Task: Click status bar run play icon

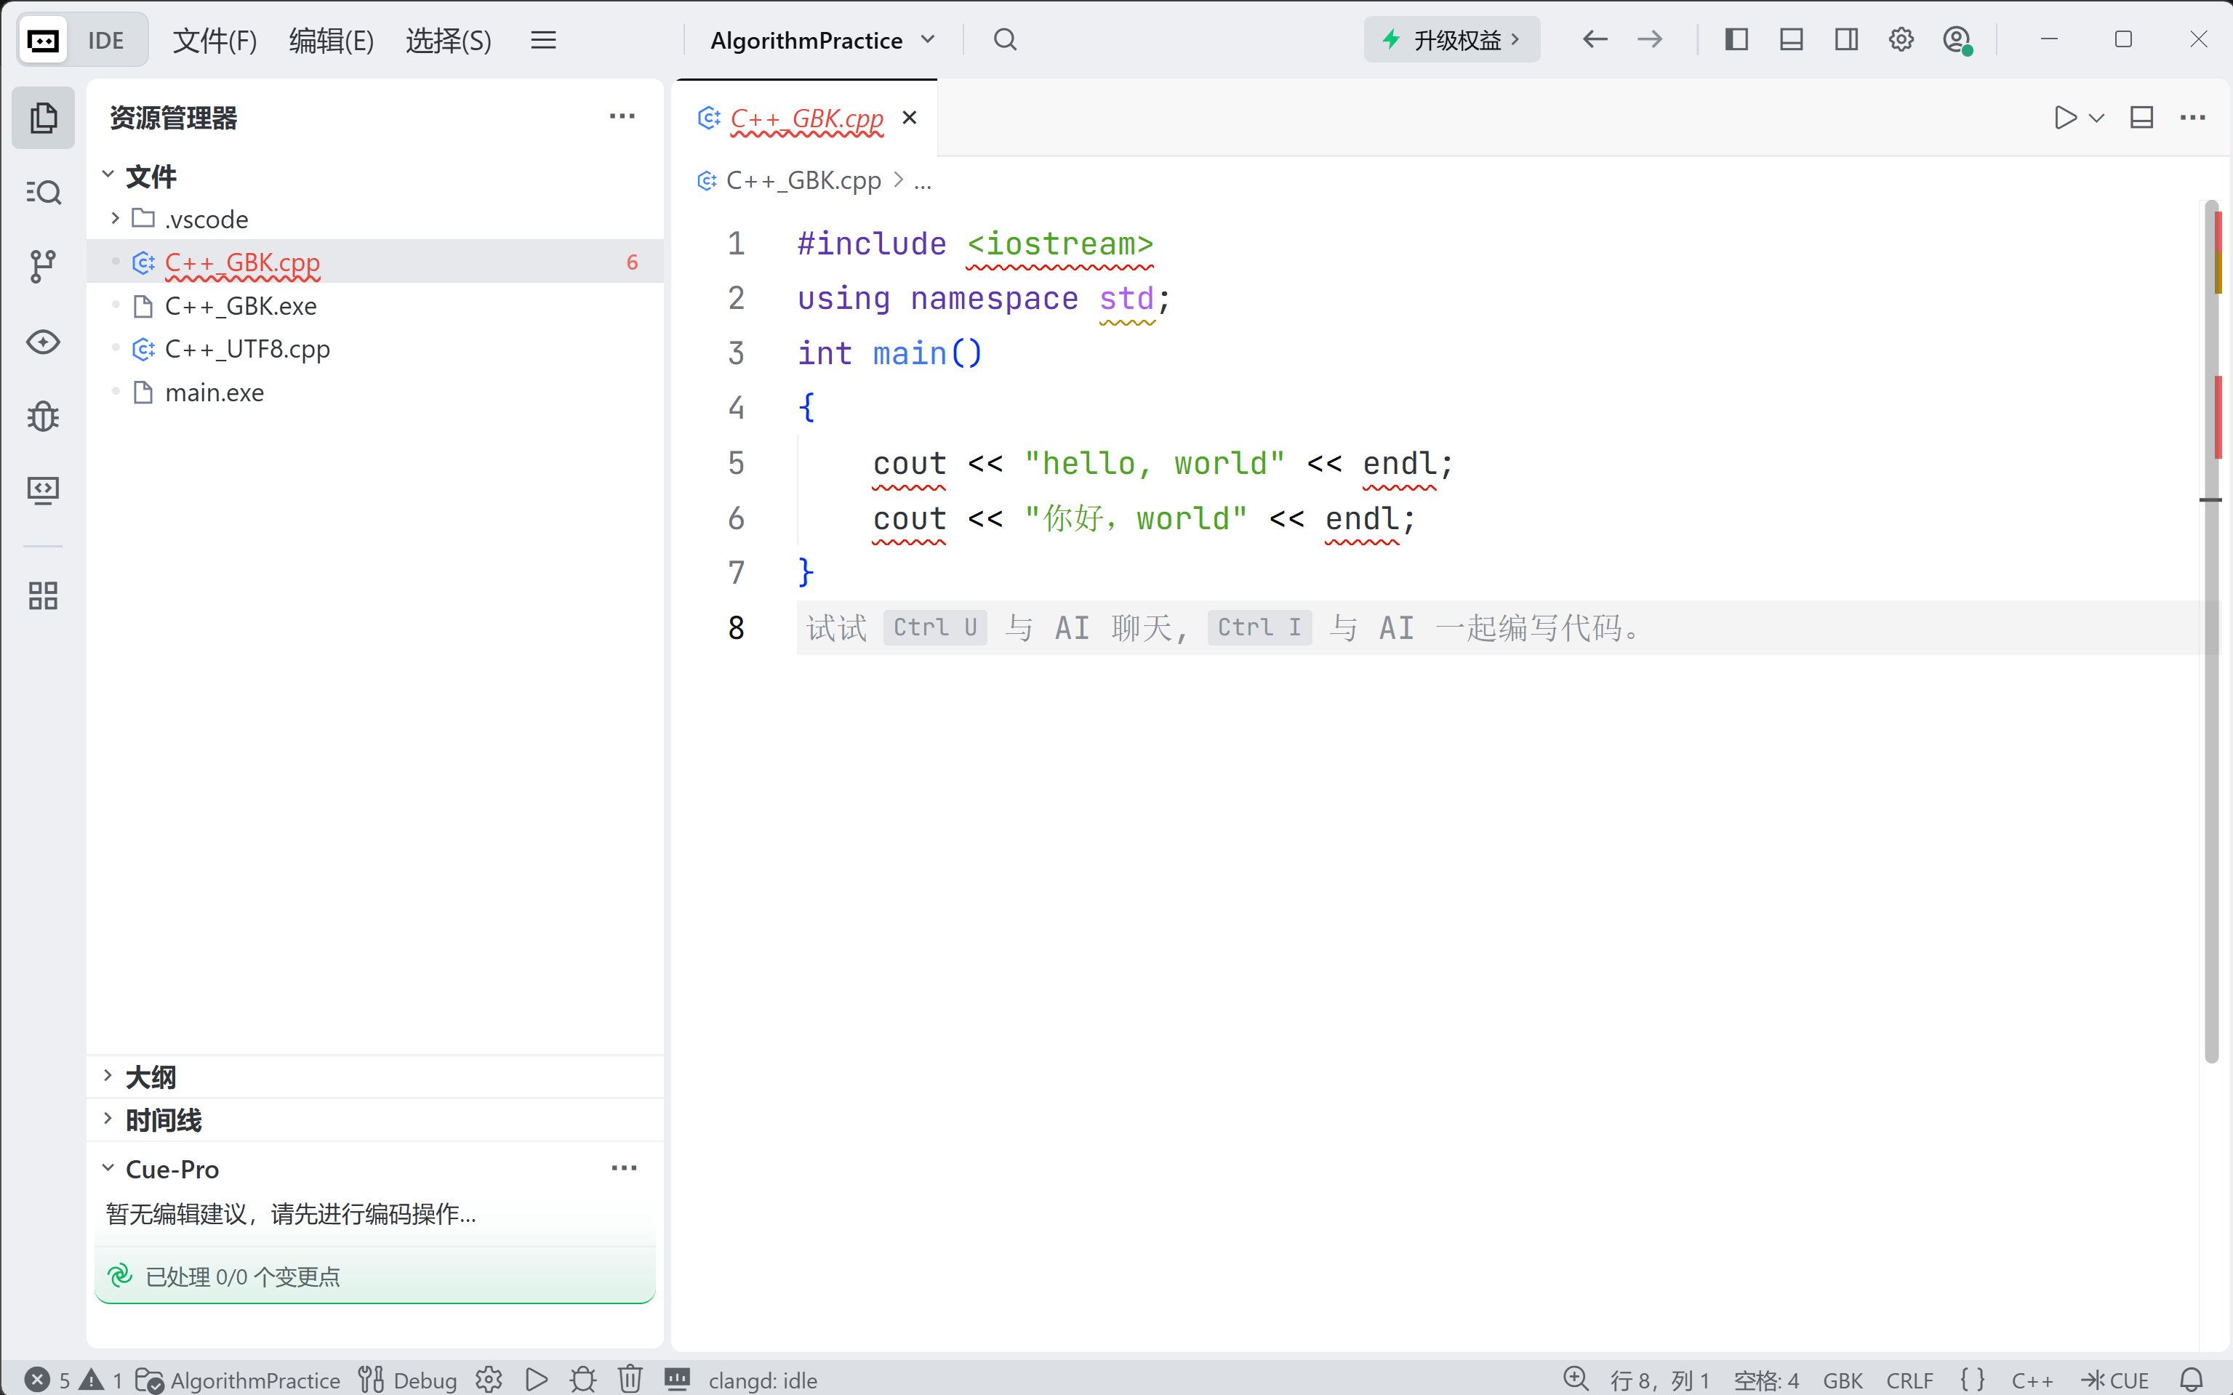Action: click(x=536, y=1380)
